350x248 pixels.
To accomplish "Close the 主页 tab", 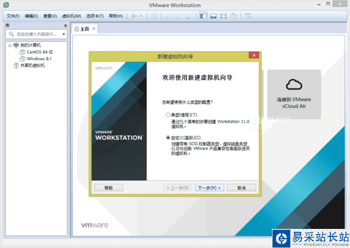I will (x=94, y=28).
